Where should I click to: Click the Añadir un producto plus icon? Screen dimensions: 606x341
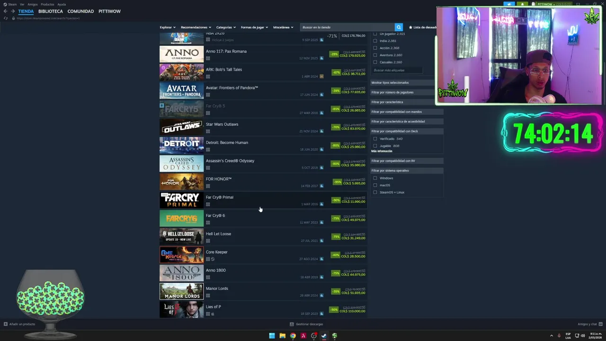(6, 324)
